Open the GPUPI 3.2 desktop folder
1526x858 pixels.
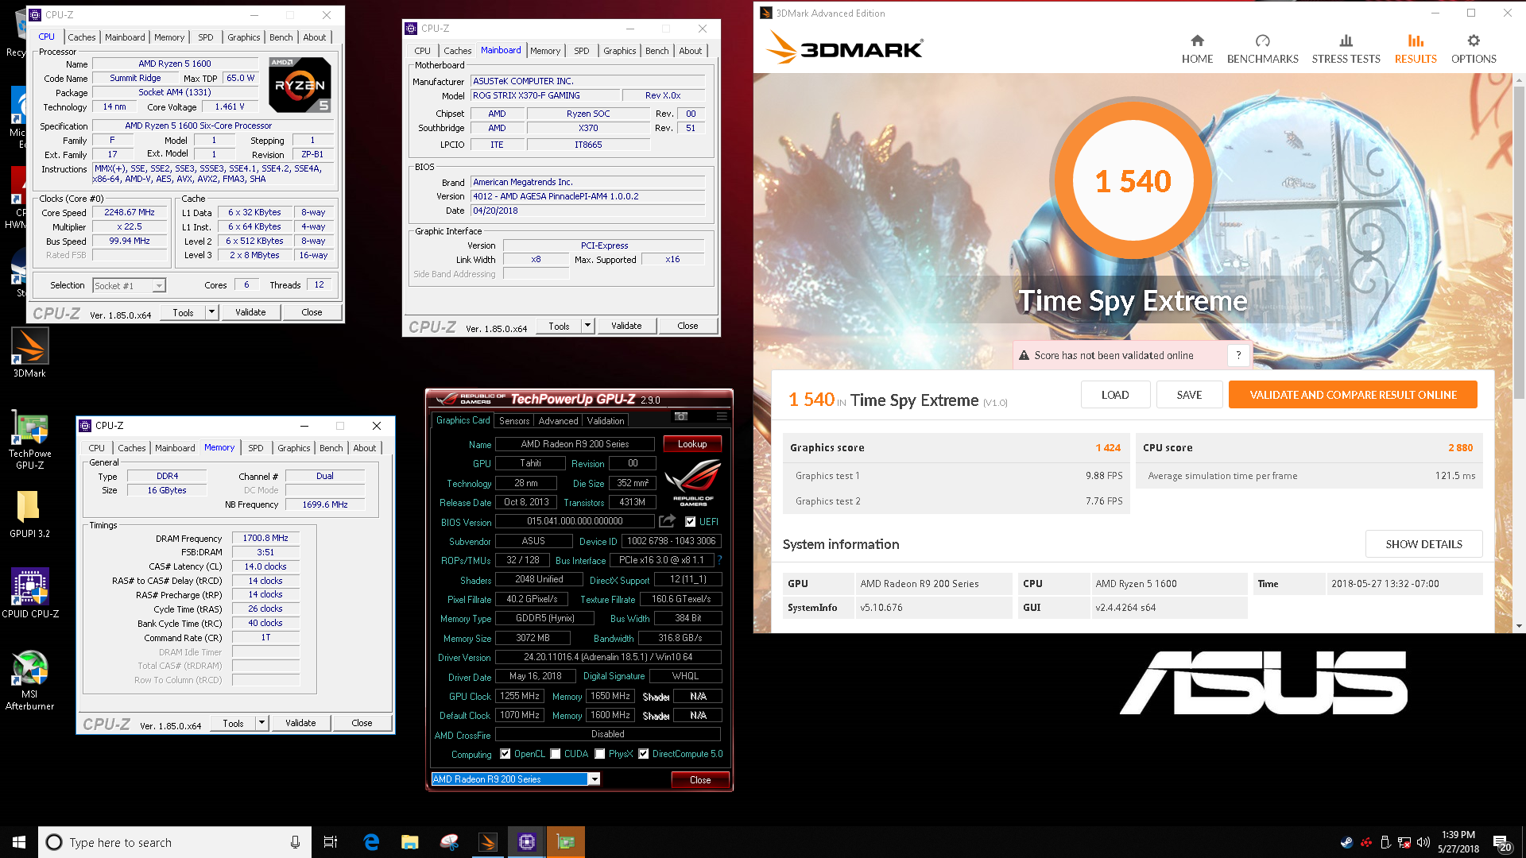[x=29, y=513]
